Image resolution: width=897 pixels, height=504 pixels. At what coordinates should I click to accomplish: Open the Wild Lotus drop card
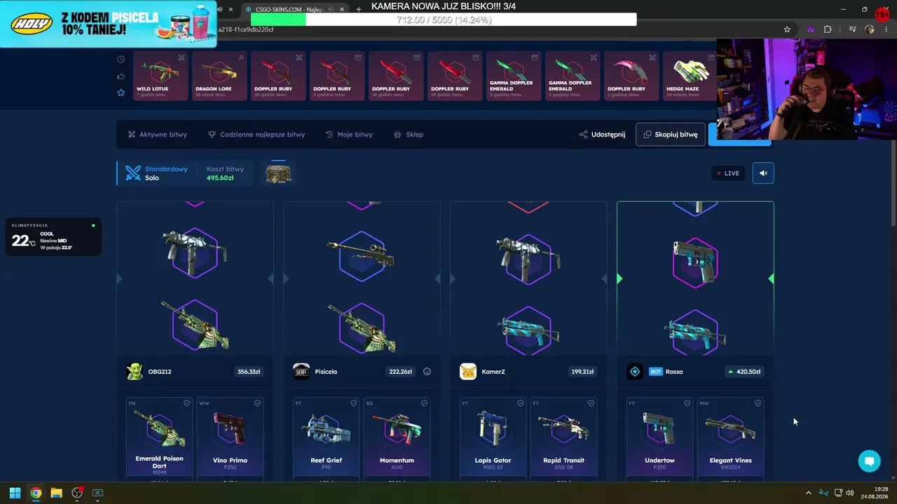point(161,76)
